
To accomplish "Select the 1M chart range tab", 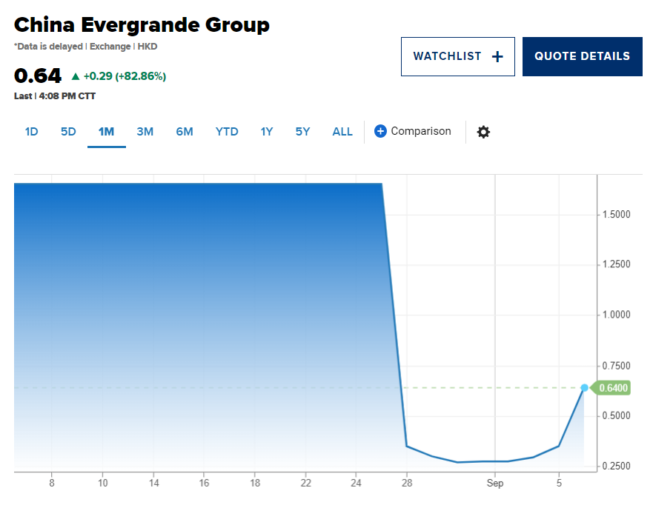I will tap(106, 132).
